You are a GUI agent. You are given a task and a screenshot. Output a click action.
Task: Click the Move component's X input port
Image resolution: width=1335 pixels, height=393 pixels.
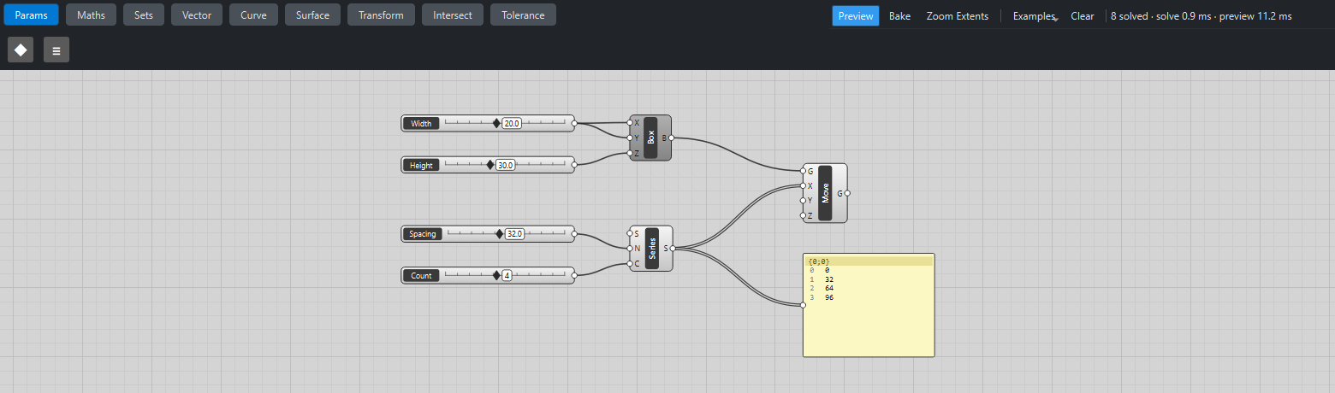point(803,185)
